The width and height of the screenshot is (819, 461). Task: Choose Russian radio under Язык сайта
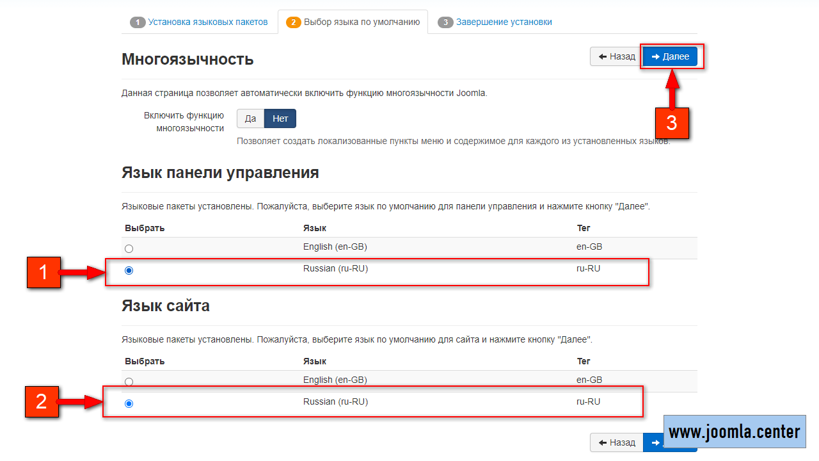point(129,404)
